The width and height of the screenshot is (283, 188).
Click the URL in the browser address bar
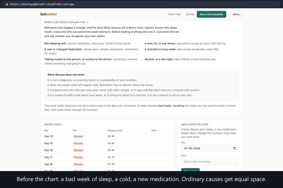point(42,4)
